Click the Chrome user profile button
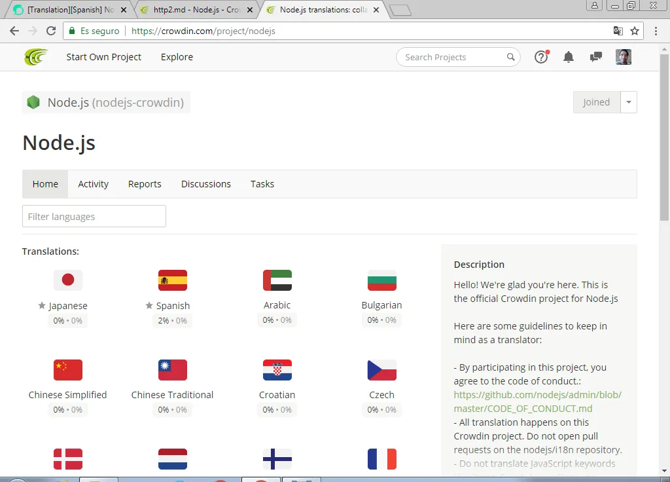Image resolution: width=670 pixels, height=482 pixels. (x=594, y=5)
